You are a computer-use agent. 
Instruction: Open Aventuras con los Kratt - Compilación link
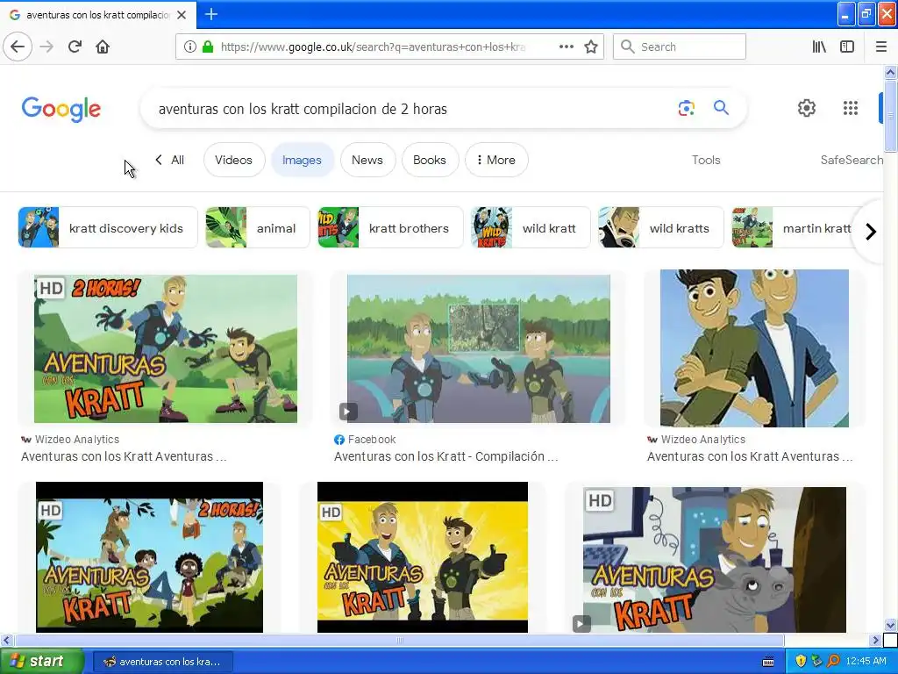point(445,456)
